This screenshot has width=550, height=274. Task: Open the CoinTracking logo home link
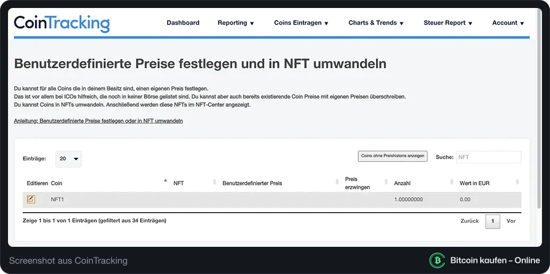click(x=62, y=23)
